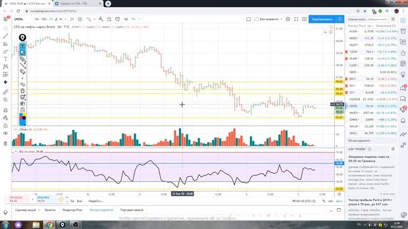Screen dimensions: 408x229
Task: Toggle percent scale on chart
Action: (x=324, y=201)
